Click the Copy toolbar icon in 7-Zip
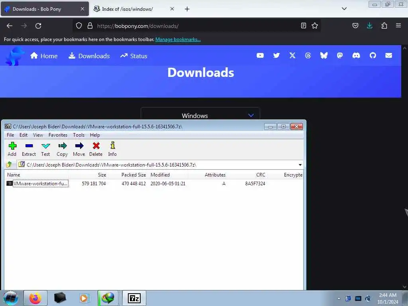Screen dimensions: 408x306 (62, 149)
